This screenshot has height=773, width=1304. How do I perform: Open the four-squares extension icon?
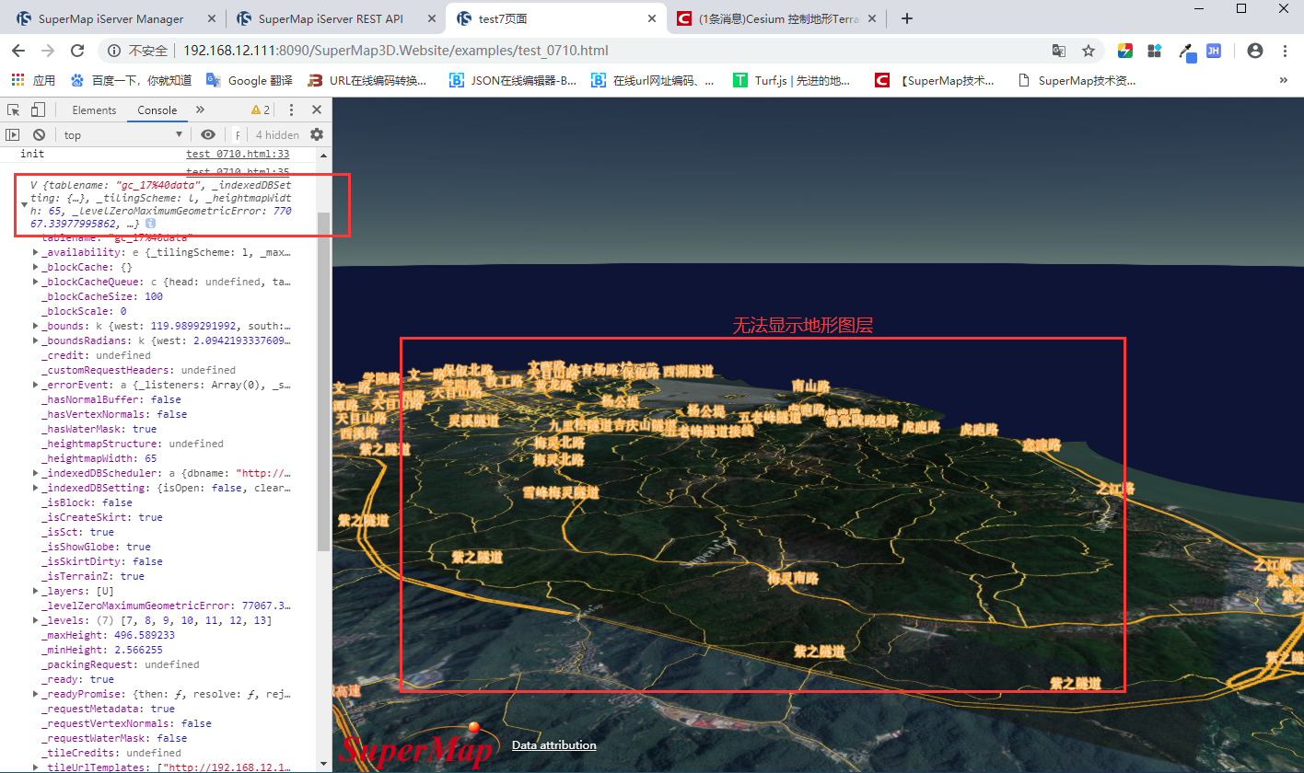1155,51
